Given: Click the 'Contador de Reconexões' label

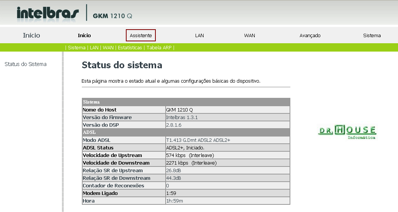Looking at the screenshot, I should click(x=113, y=185).
